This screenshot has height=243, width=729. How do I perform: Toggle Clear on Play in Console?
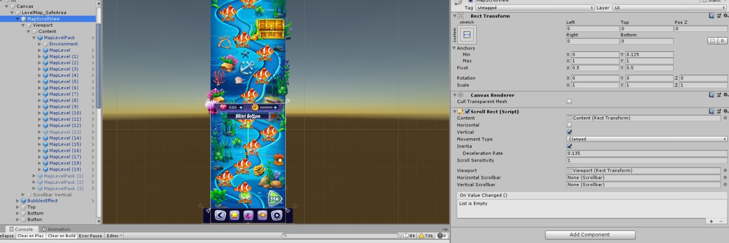(31, 236)
